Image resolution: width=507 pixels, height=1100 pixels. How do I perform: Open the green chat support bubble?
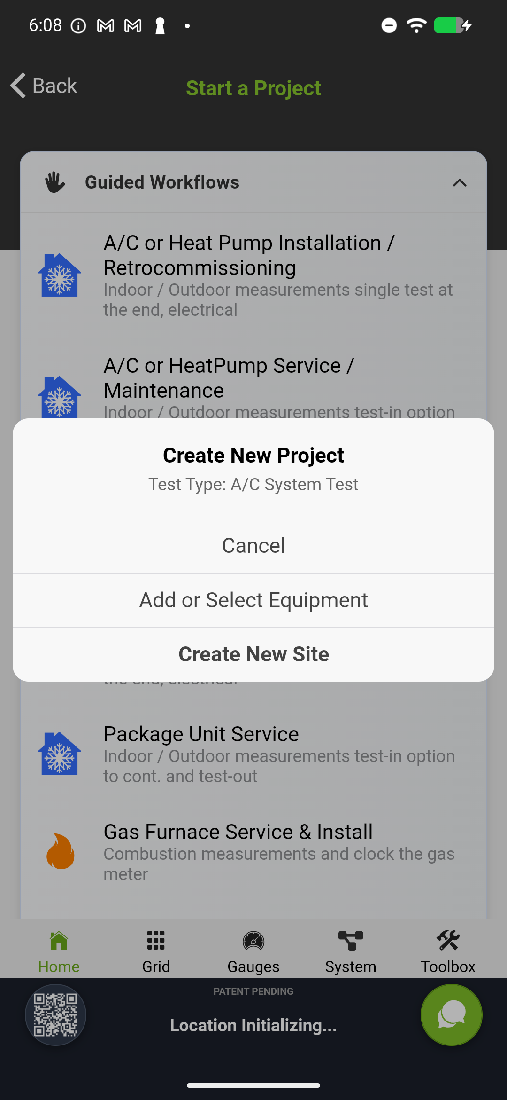(451, 1014)
